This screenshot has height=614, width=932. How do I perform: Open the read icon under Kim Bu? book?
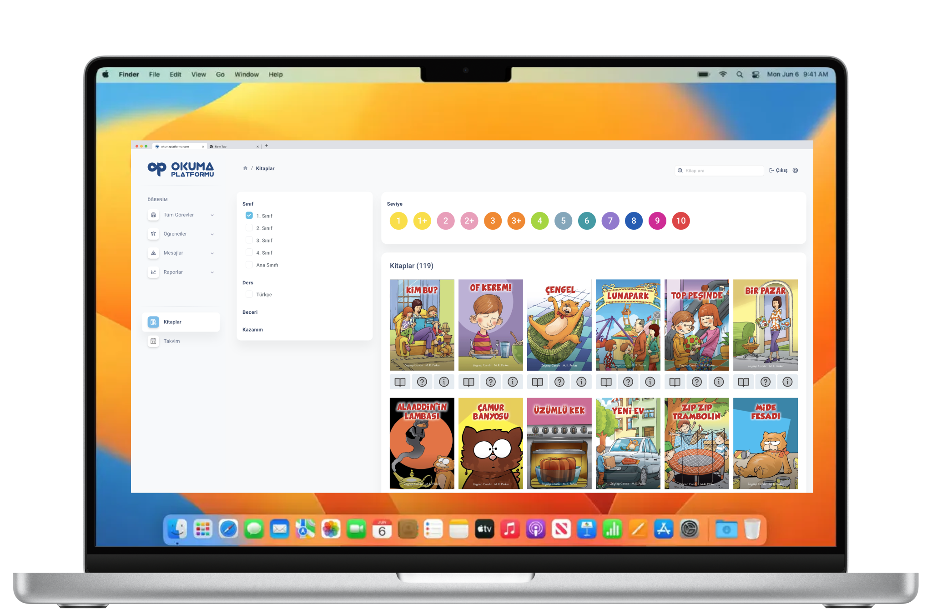400,382
